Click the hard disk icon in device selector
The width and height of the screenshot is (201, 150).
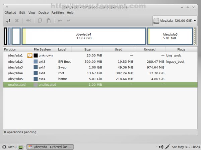[156, 21]
